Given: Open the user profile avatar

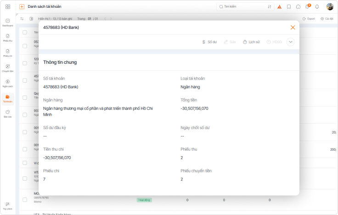Looking at the screenshot, I should click(330, 7).
